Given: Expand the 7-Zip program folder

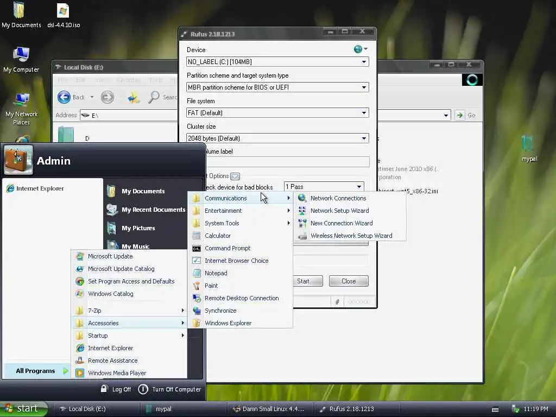Looking at the screenshot, I should click(129, 311).
